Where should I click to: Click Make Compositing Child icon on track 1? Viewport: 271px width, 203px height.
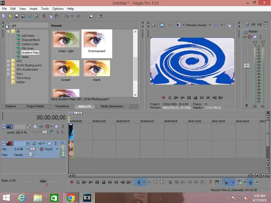(57, 132)
